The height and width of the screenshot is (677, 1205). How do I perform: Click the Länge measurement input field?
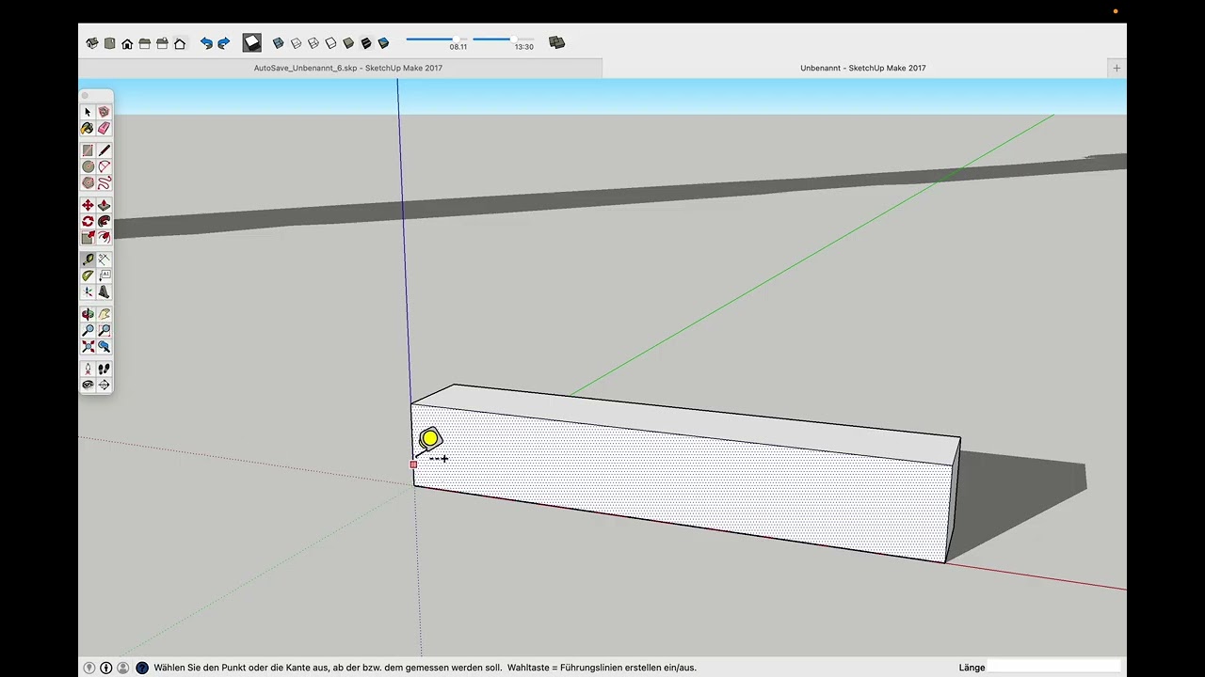1056,668
